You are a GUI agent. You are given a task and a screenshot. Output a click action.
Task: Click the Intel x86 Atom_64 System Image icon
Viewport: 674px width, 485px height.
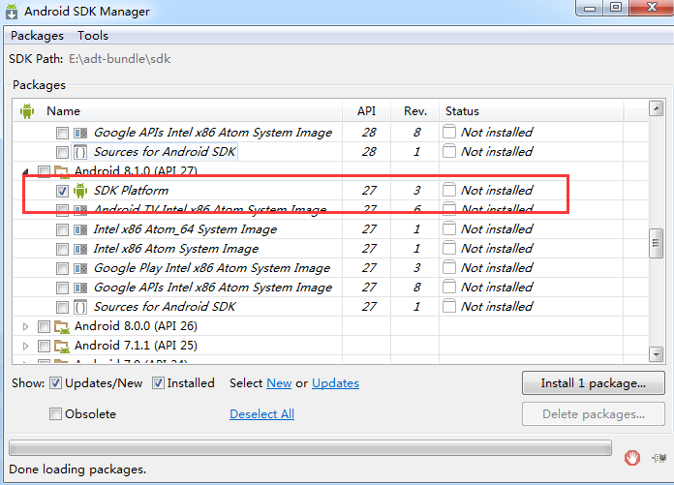click(x=80, y=229)
